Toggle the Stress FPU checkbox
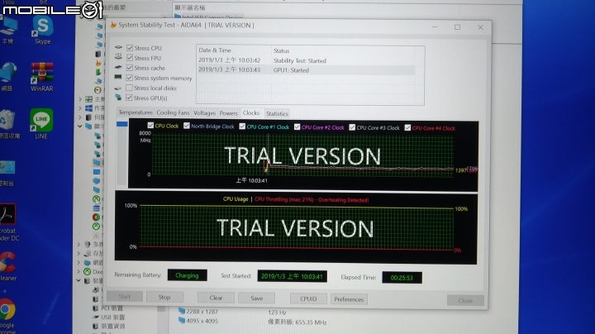The width and height of the screenshot is (595, 334). click(130, 58)
